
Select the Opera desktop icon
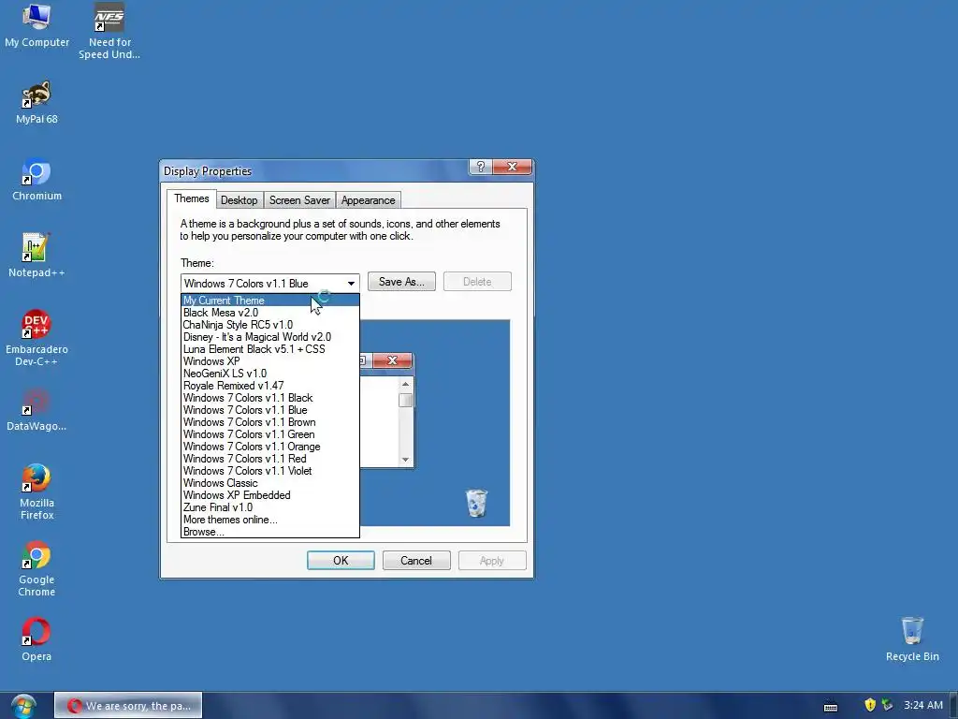[36, 640]
